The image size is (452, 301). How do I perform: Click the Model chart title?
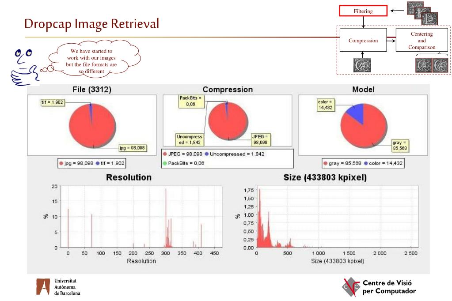pyautogui.click(x=363, y=89)
